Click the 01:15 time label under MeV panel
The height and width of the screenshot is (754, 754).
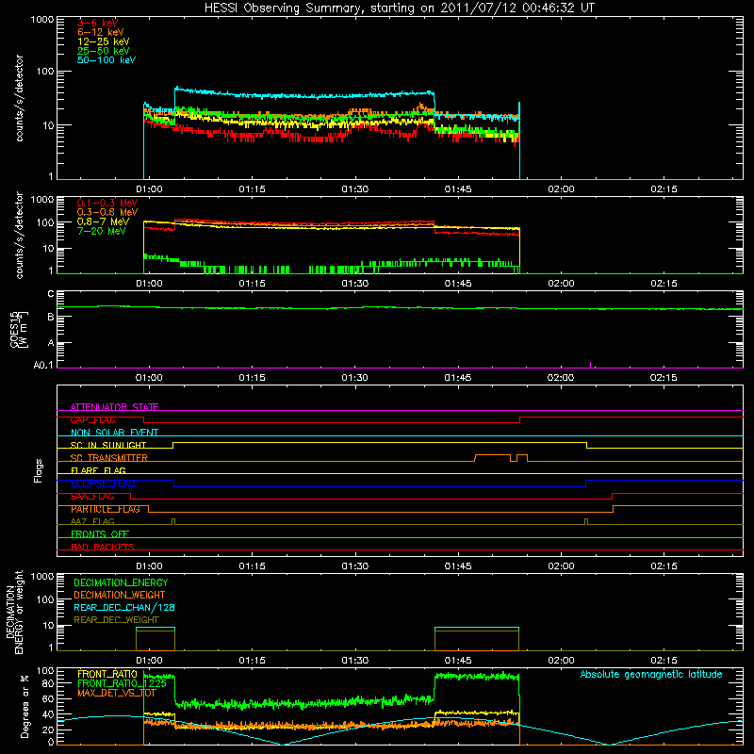tap(252, 284)
